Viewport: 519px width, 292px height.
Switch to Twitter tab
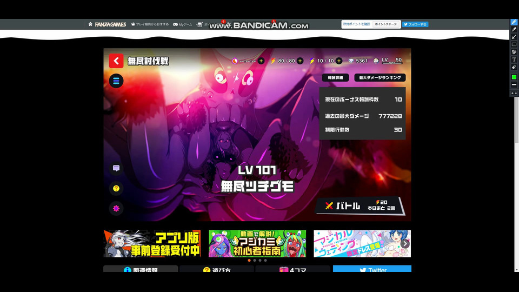(372, 269)
